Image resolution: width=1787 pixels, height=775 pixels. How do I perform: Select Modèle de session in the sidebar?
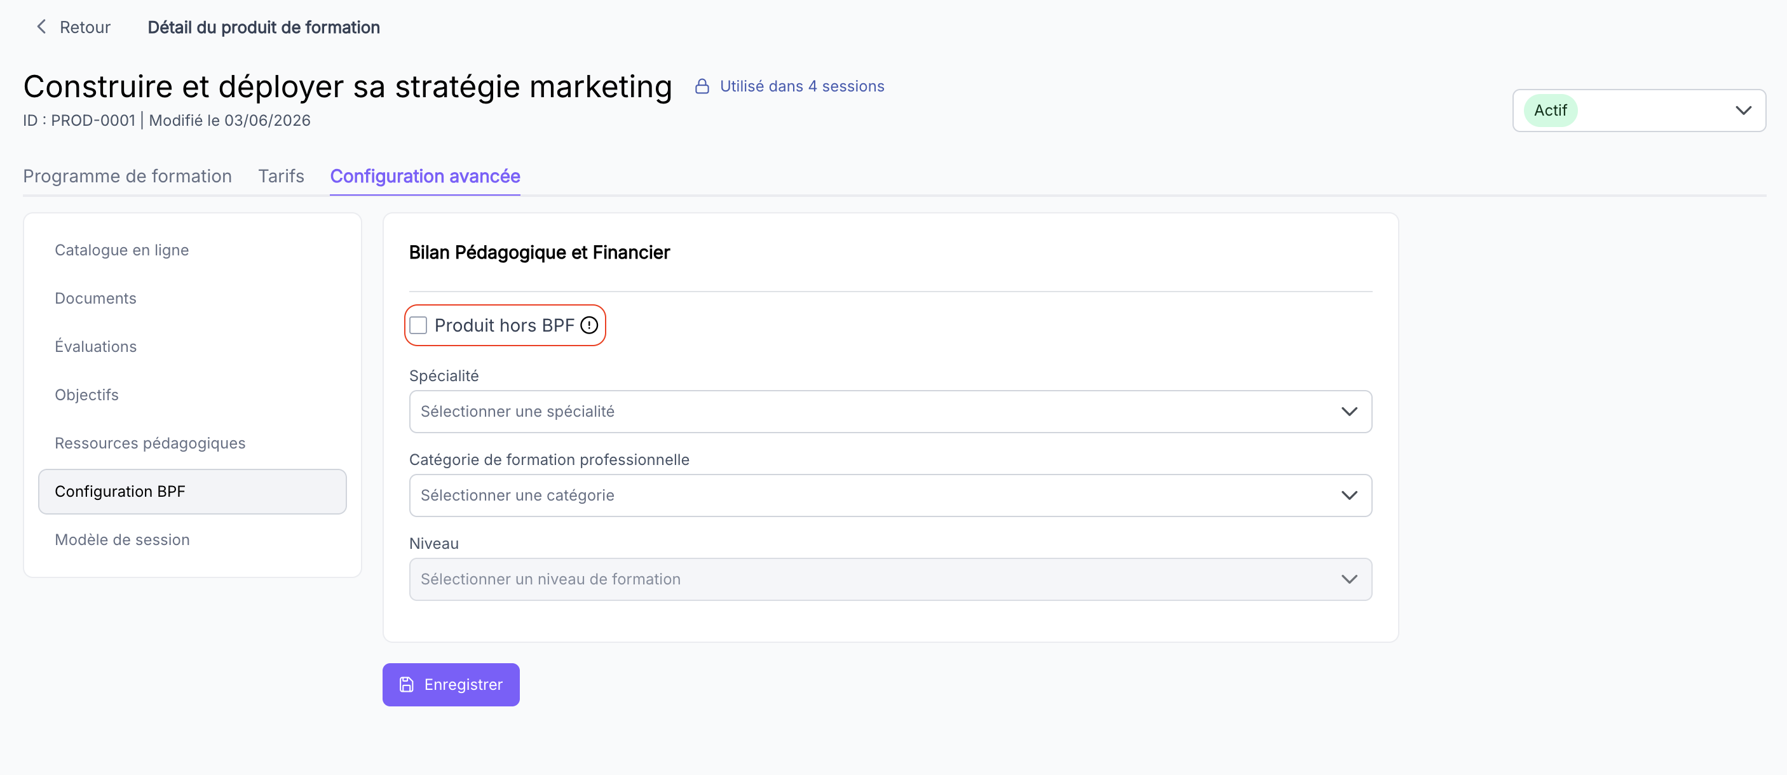pyautogui.click(x=122, y=540)
